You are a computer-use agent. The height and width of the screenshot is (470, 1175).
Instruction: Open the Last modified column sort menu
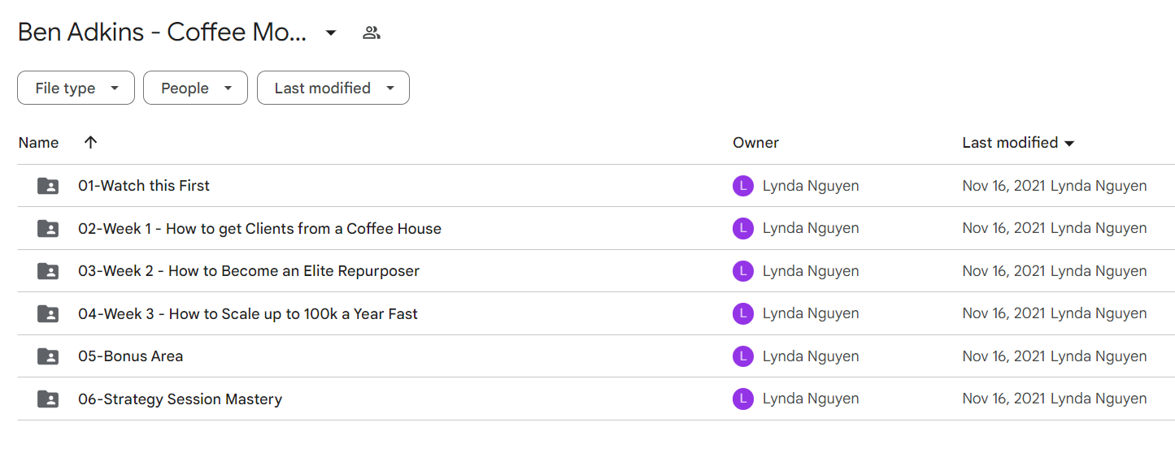[1018, 143]
